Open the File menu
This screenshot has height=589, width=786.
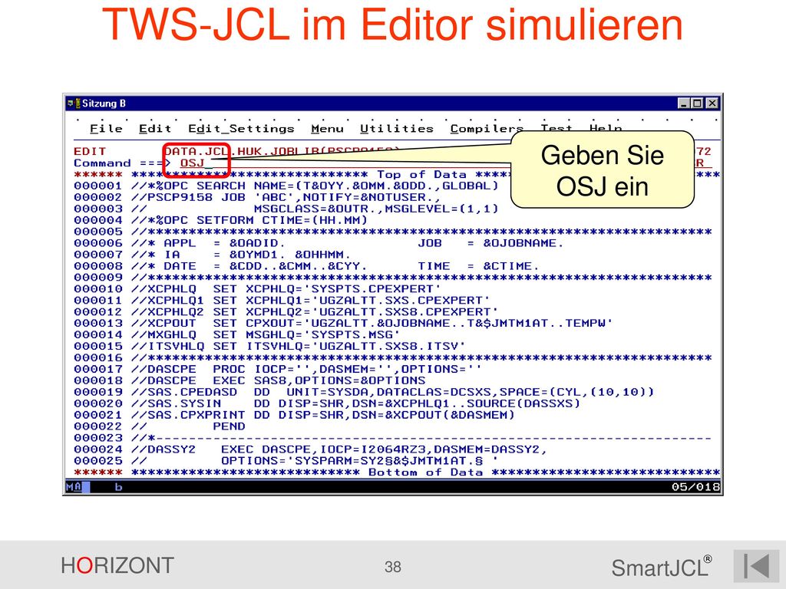click(x=106, y=129)
